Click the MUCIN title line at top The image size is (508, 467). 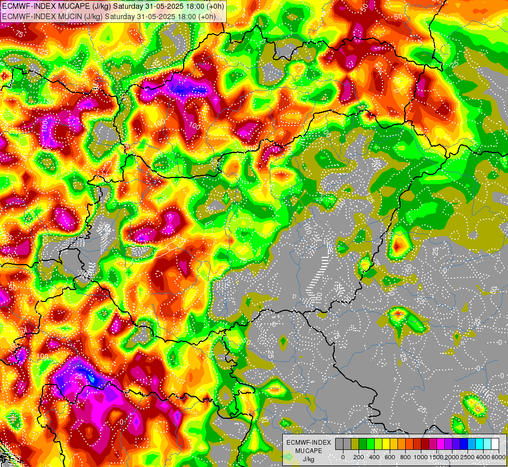coord(109,16)
